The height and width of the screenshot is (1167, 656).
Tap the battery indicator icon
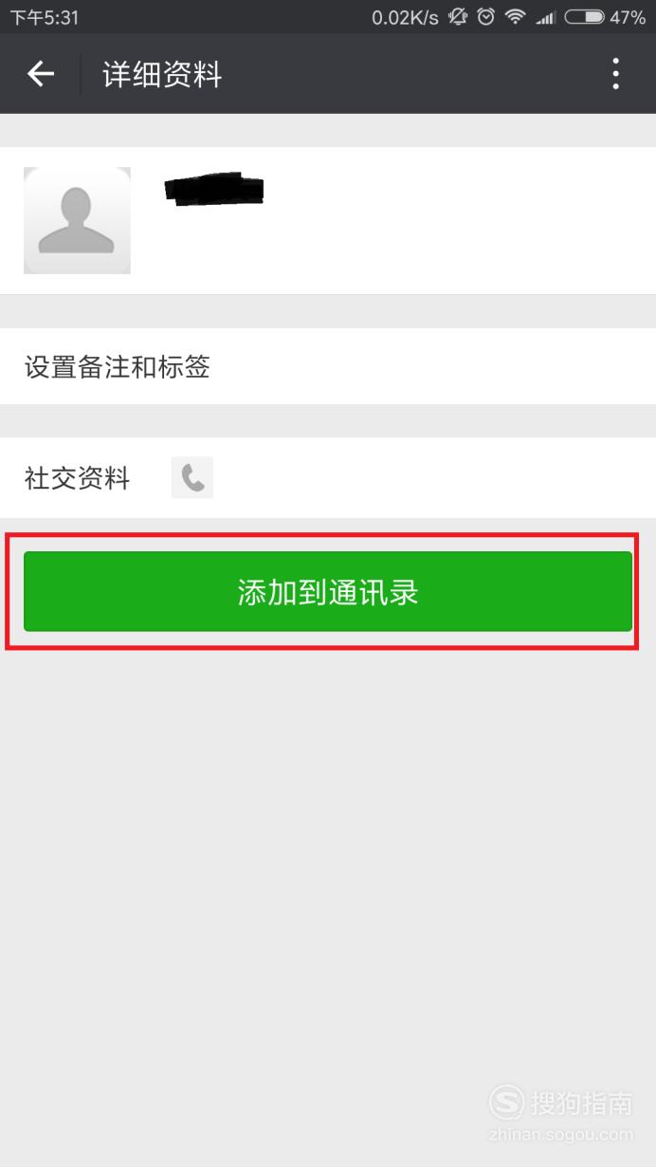point(584,17)
